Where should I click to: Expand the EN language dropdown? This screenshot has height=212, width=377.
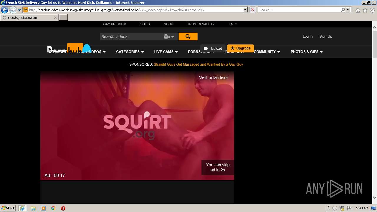tap(233, 24)
